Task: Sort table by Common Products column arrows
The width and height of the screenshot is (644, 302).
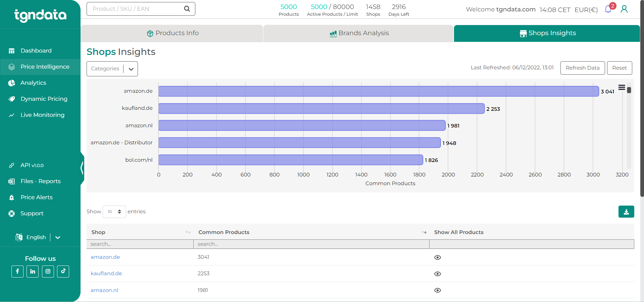Action: [x=424, y=232]
